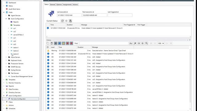The image size is (197, 111).
Task: Click First Trigger column header
Action: 141,25
